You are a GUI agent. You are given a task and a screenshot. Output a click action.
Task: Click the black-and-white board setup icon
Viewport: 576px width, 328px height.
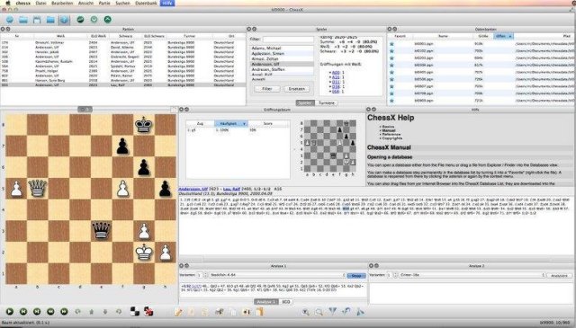point(135,312)
